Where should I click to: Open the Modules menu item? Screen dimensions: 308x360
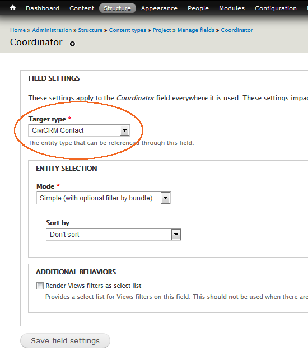pyautogui.click(x=232, y=8)
